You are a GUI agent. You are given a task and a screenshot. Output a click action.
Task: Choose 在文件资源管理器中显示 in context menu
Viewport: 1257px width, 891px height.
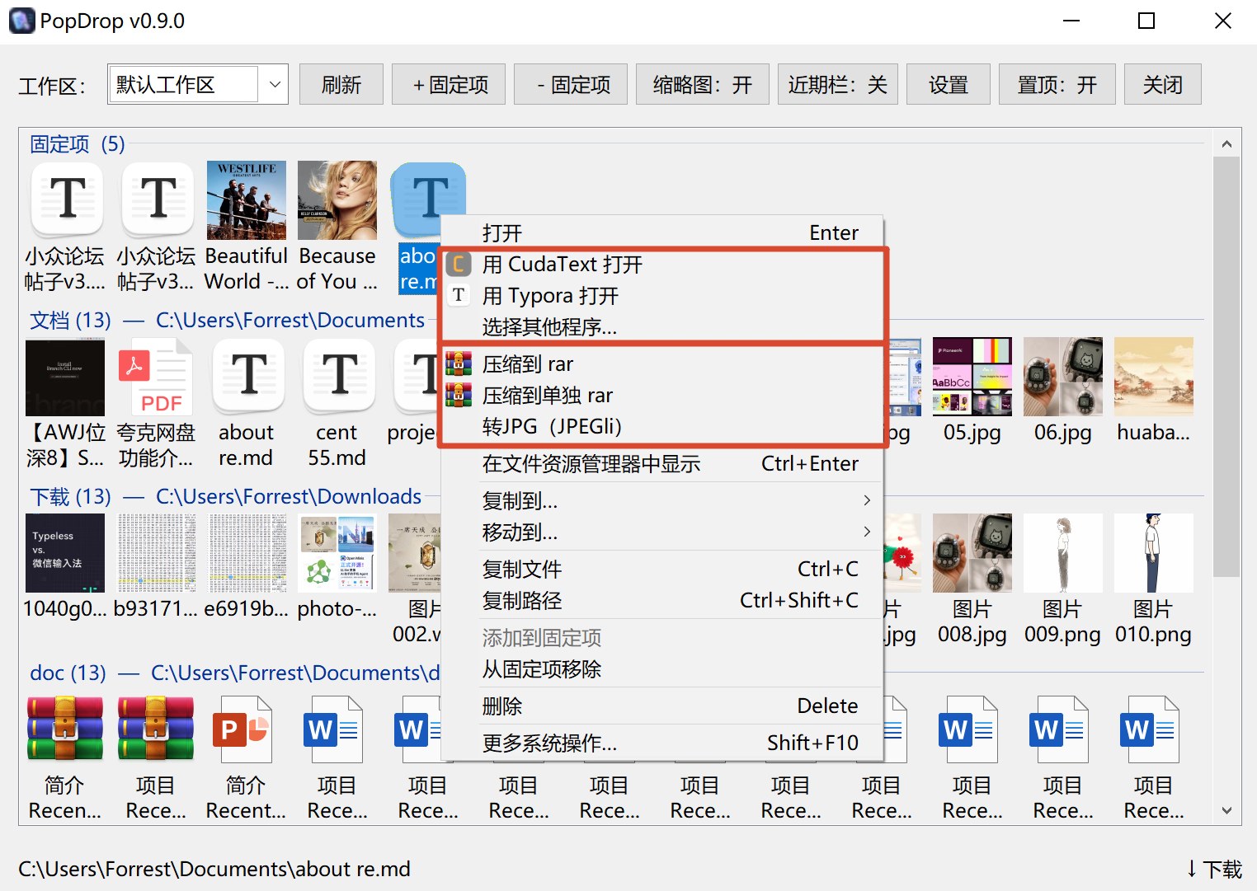(x=662, y=464)
